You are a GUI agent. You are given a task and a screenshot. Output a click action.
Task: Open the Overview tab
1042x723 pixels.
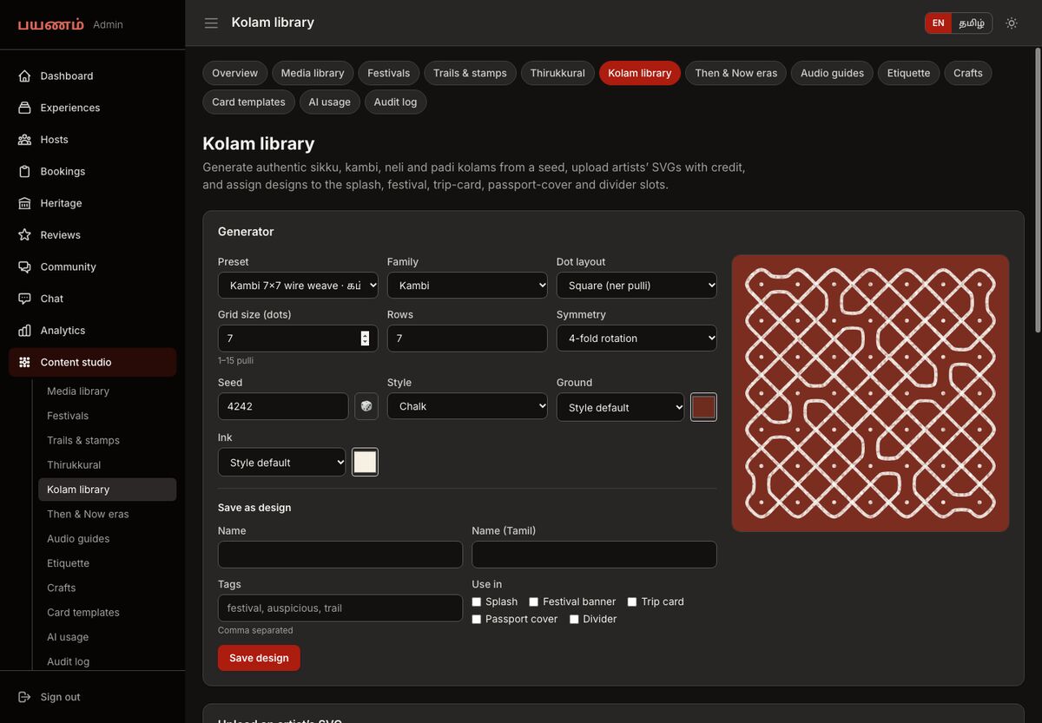[x=235, y=73]
